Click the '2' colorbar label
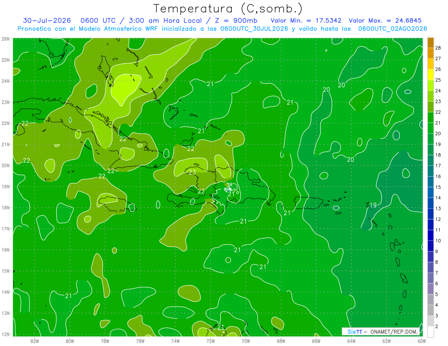The height and width of the screenshot is (346, 448). point(437,327)
